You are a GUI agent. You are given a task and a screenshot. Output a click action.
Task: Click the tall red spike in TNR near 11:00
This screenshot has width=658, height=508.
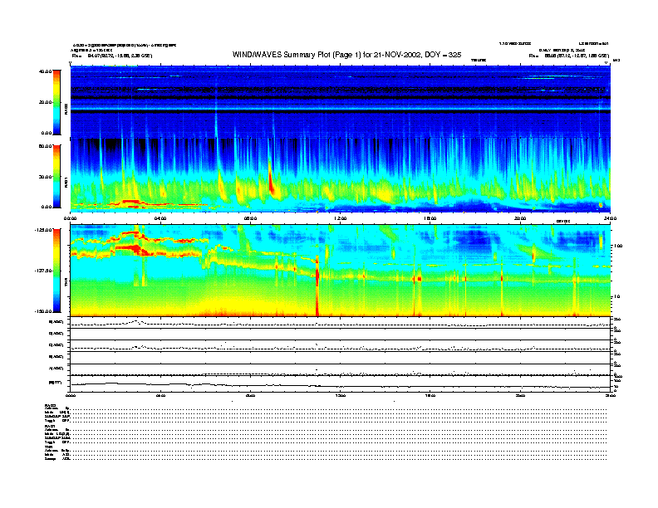[x=317, y=285]
